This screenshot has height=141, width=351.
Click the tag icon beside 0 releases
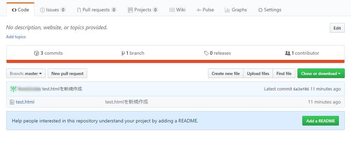click(206, 53)
